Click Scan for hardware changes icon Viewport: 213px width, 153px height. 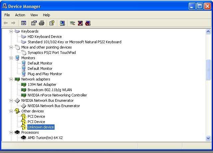coord(62,23)
